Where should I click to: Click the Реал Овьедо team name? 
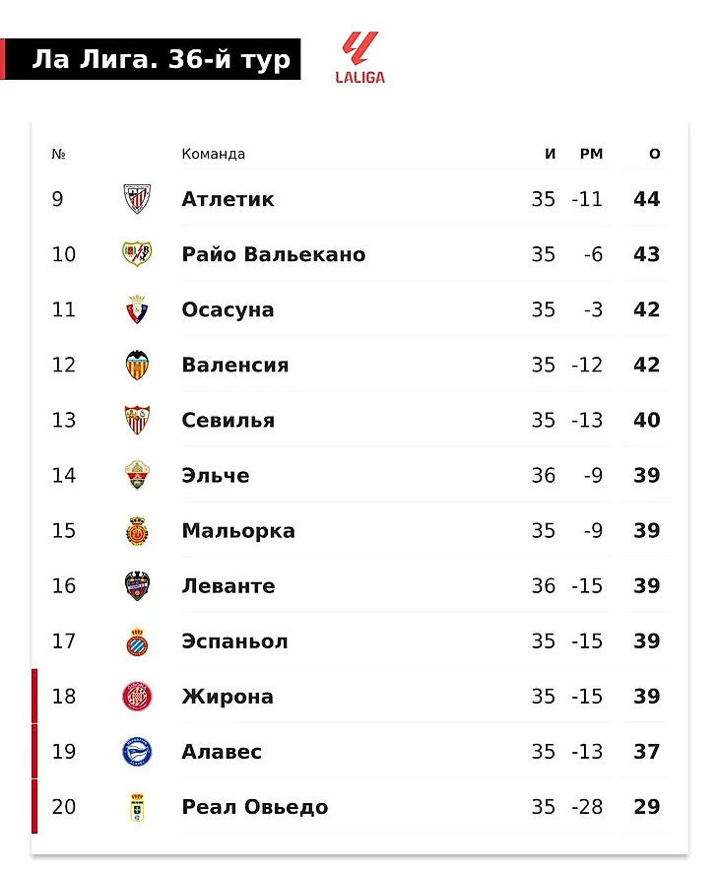pyautogui.click(x=255, y=806)
